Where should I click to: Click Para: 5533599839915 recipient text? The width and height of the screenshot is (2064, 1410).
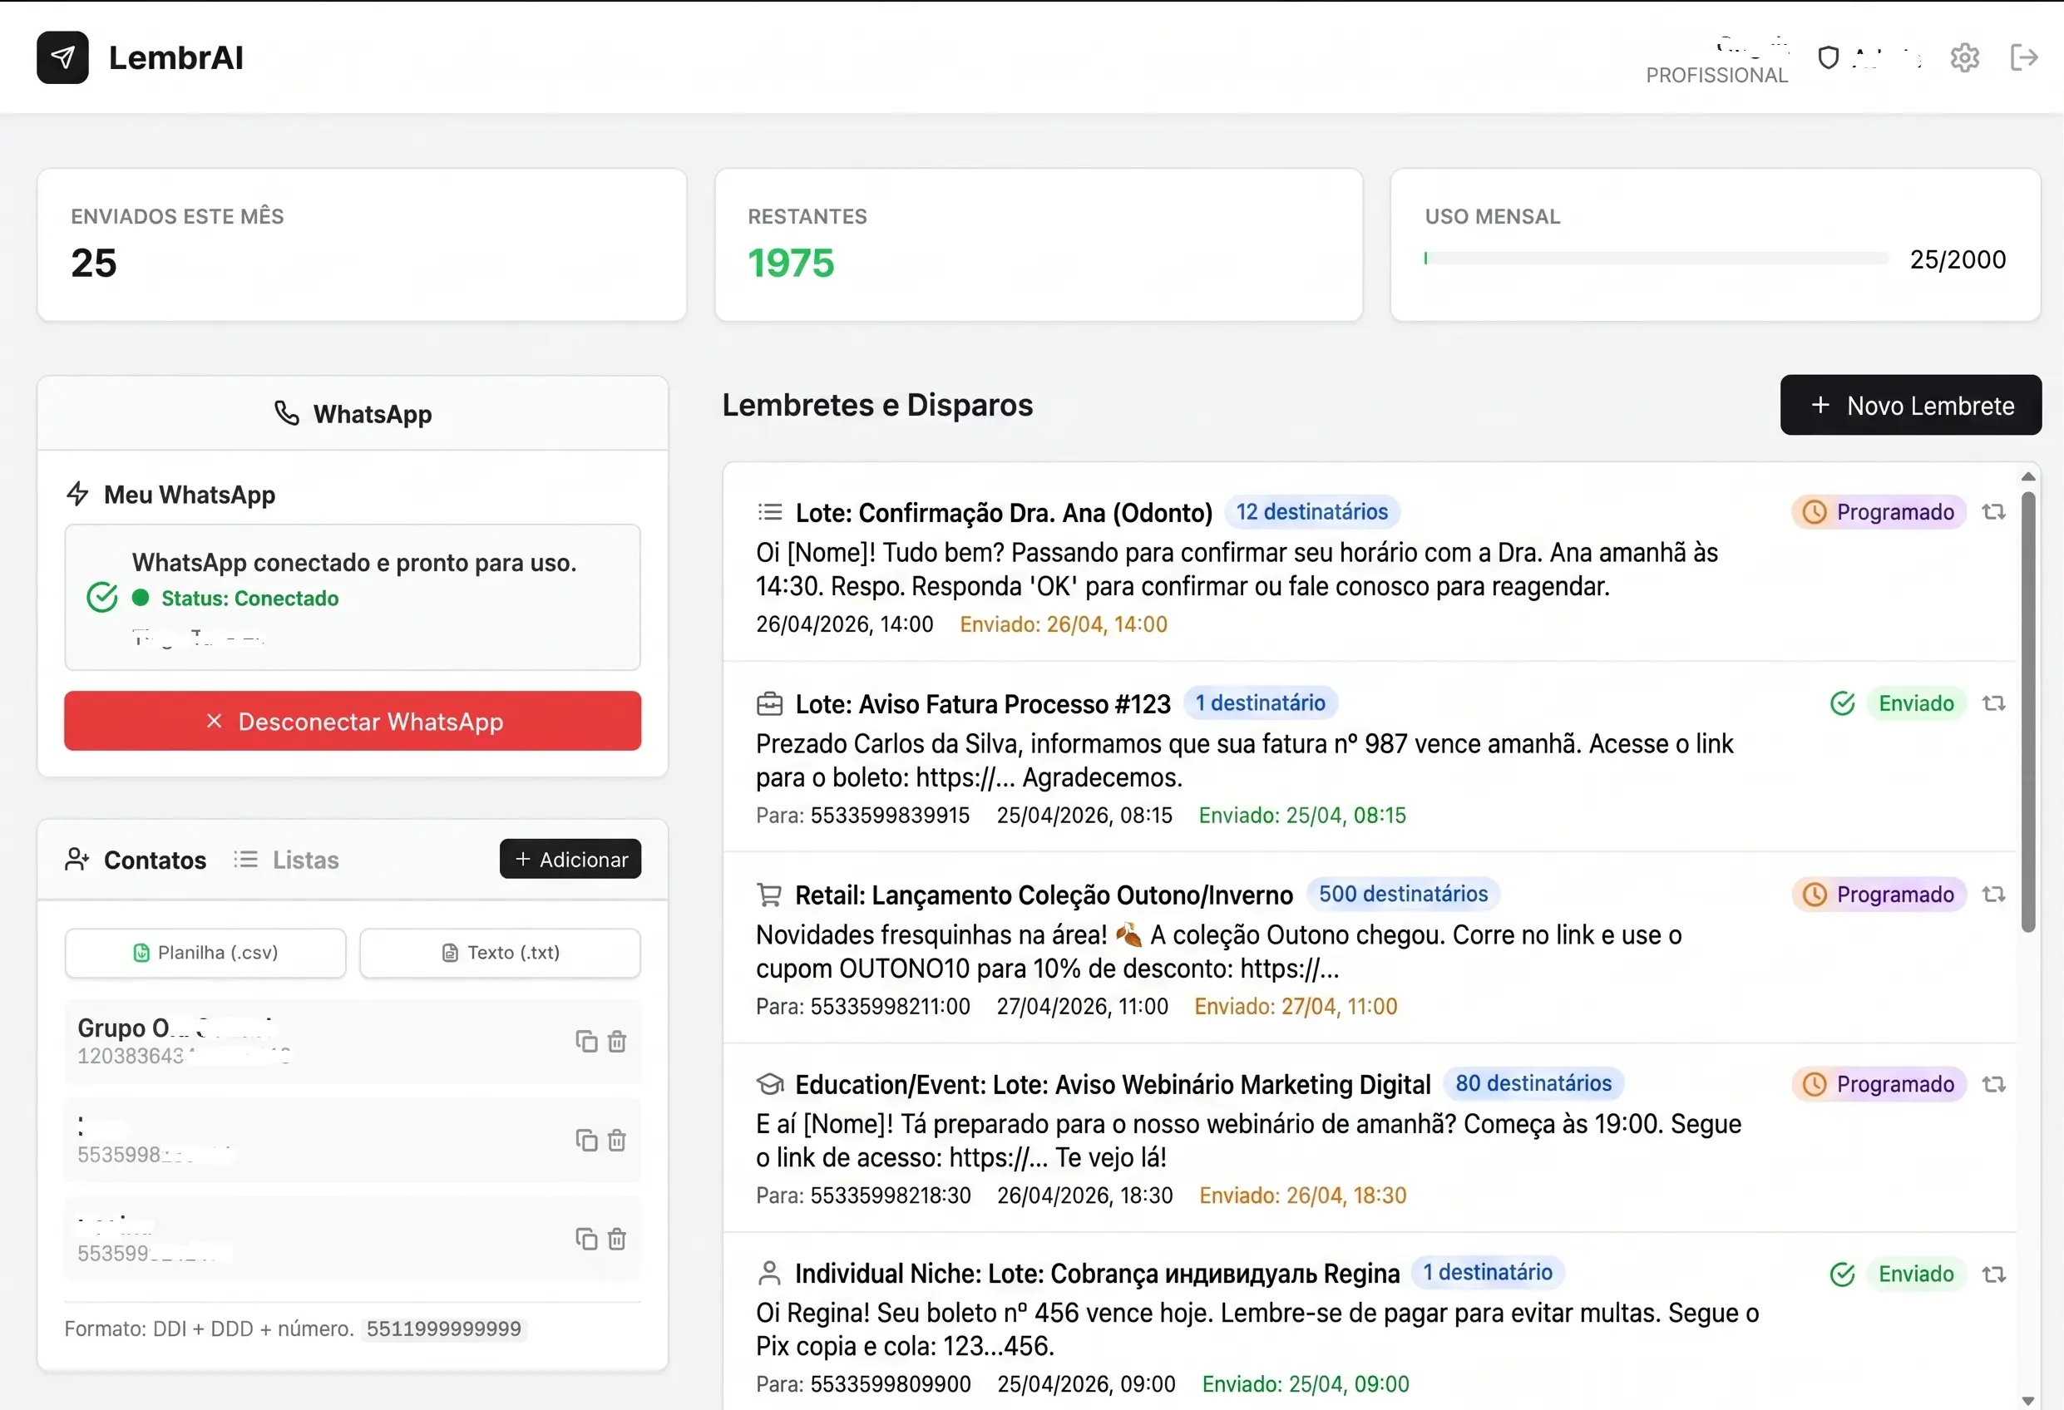click(862, 815)
